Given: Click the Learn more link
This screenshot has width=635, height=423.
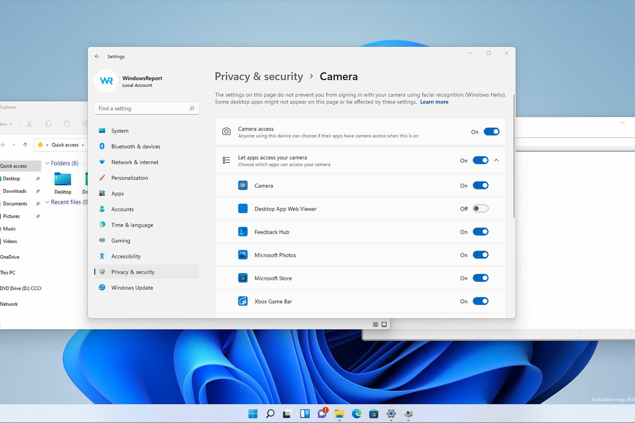Looking at the screenshot, I should click(434, 102).
